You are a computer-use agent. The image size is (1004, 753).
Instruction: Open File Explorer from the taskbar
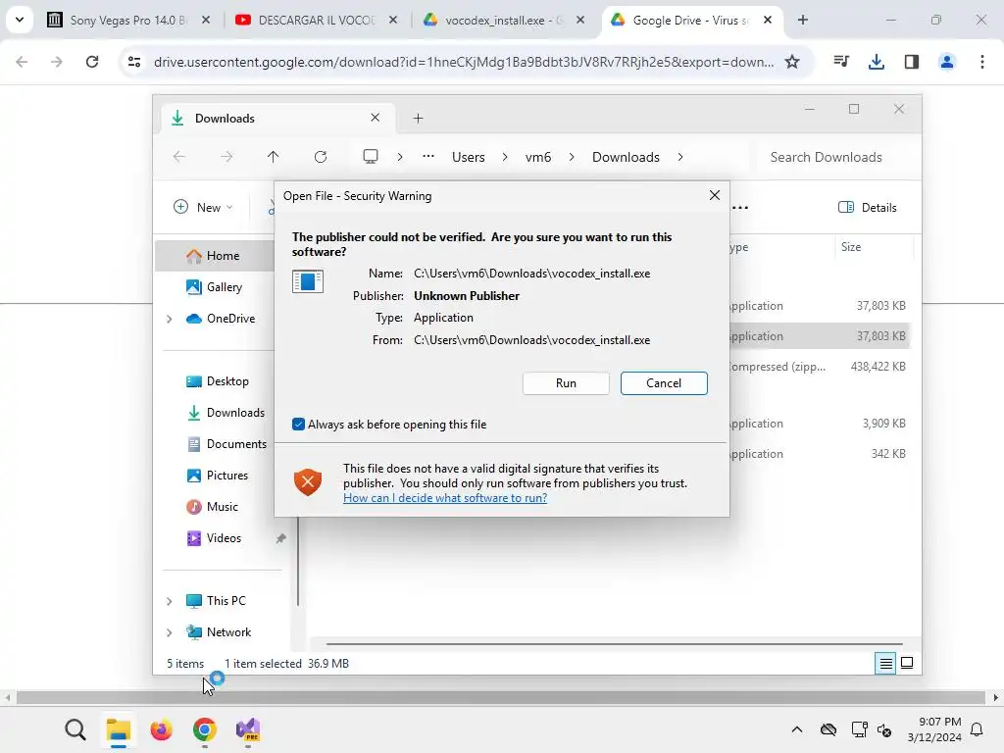(119, 729)
